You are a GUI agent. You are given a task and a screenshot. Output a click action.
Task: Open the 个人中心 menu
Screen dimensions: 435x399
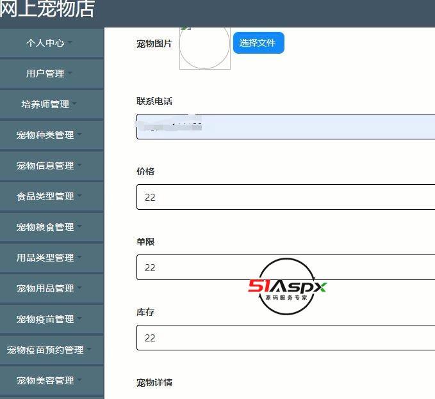[x=52, y=43]
